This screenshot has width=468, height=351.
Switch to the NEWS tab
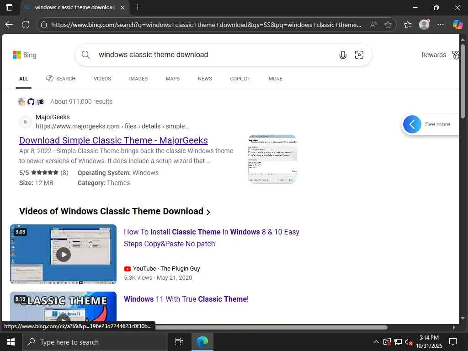point(205,79)
